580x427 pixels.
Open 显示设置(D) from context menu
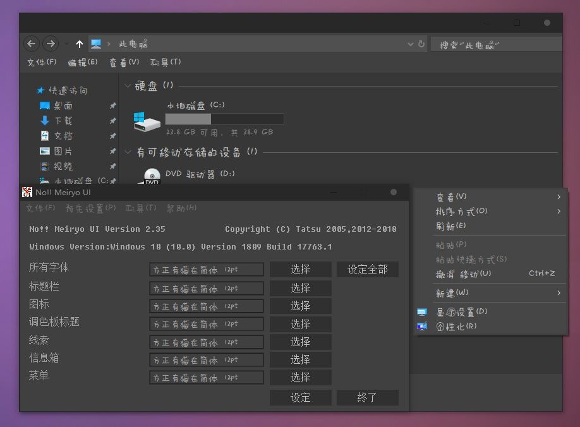491,312
